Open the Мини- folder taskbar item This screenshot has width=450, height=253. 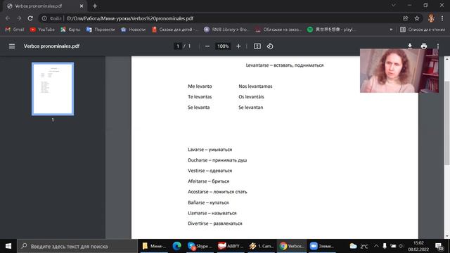point(155,246)
